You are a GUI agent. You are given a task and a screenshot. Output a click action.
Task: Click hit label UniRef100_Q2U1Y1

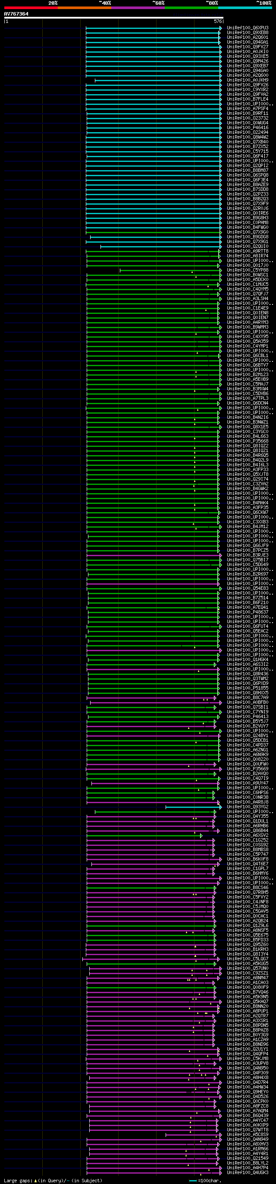(248, 1049)
